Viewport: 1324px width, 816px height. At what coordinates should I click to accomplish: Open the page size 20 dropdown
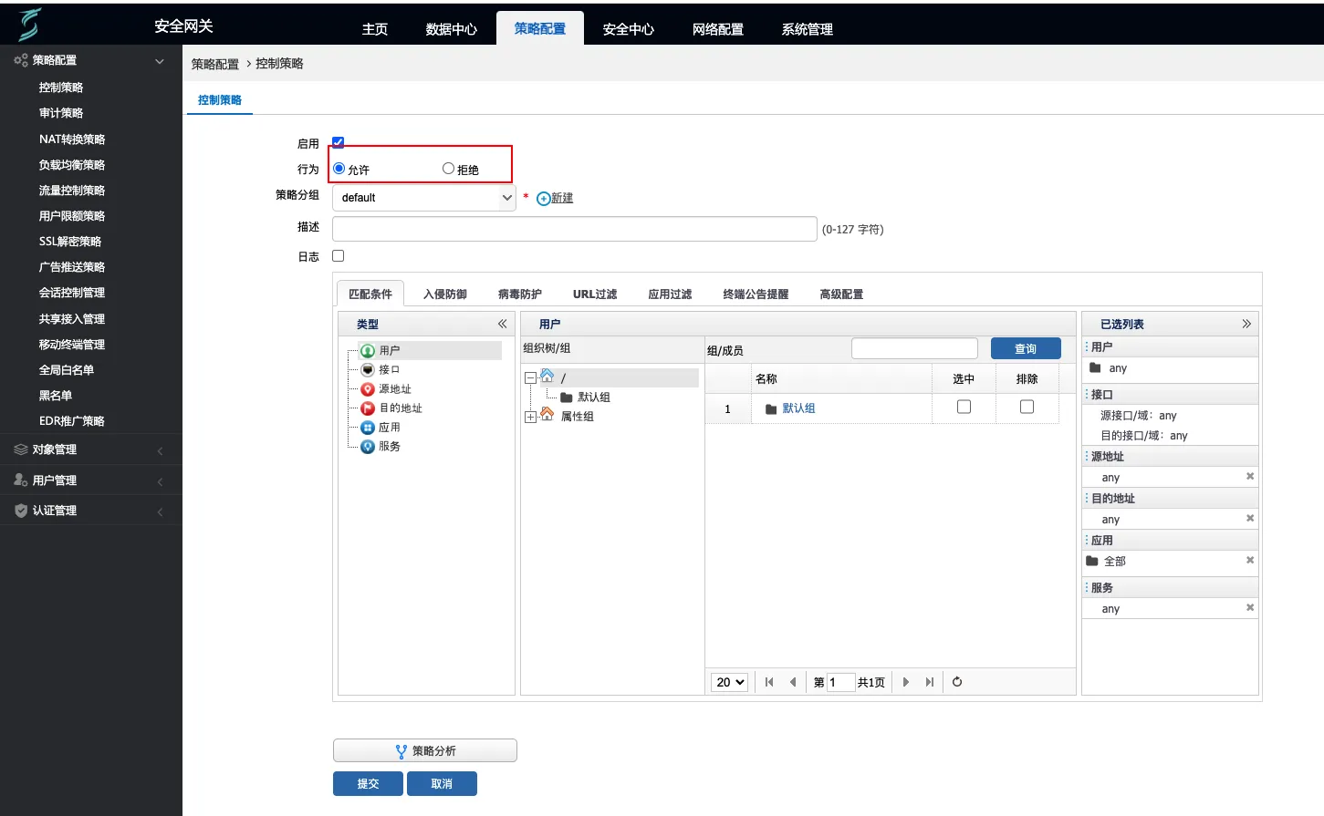[730, 682]
